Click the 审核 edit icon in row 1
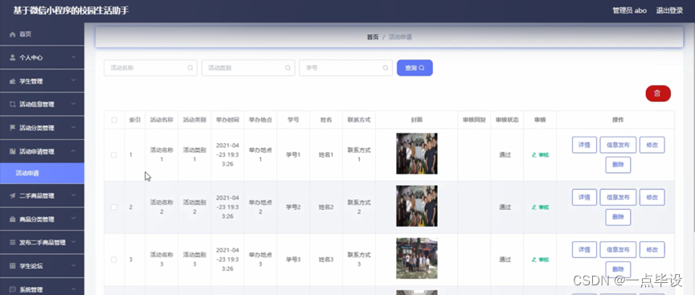The width and height of the screenshot is (695, 295). pos(534,155)
